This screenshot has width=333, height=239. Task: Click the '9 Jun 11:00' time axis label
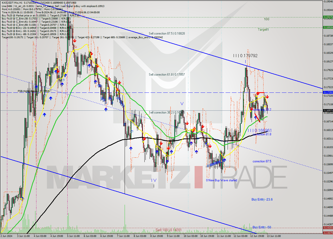point(173,236)
